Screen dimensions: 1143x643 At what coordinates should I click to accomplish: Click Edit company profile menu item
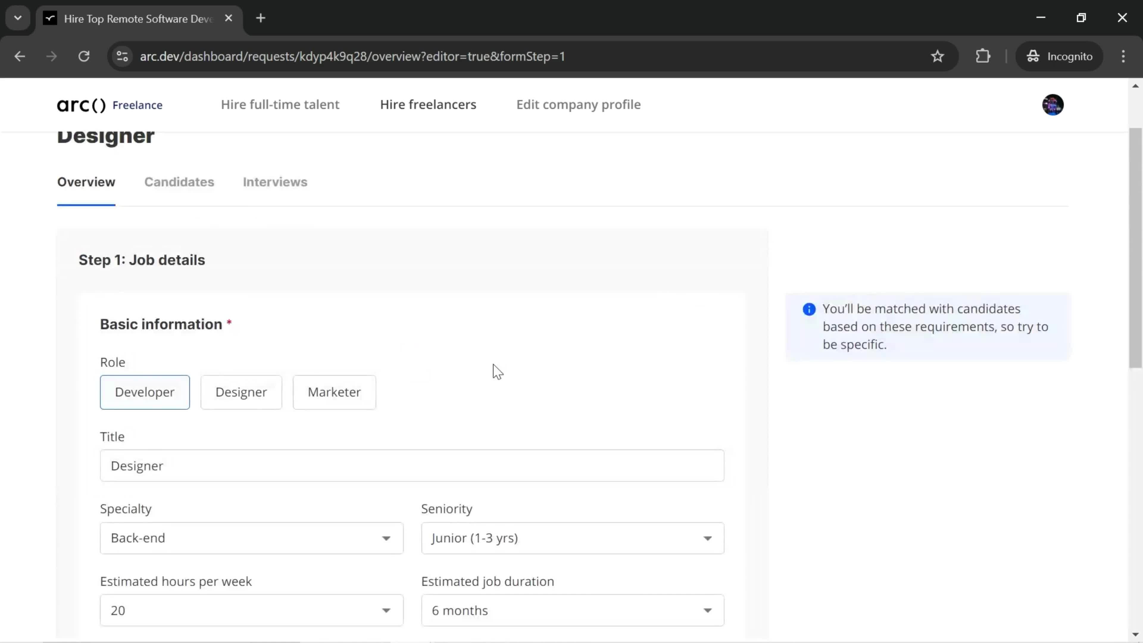click(x=579, y=104)
